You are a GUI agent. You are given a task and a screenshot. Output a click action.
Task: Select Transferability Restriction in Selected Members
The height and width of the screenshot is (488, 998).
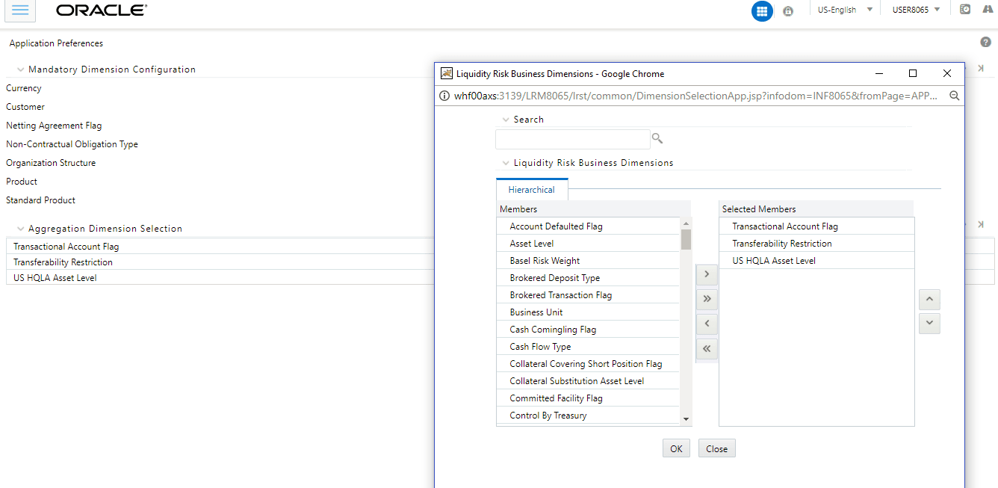(816, 244)
